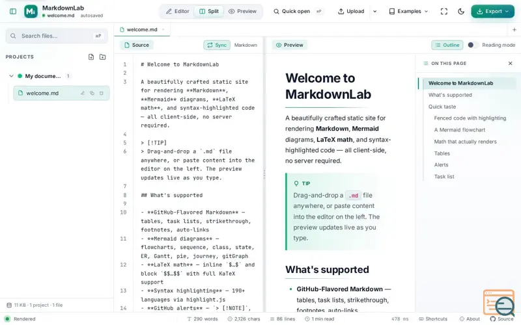Click the Upload button
521x325 pixels.
pyautogui.click(x=351, y=11)
